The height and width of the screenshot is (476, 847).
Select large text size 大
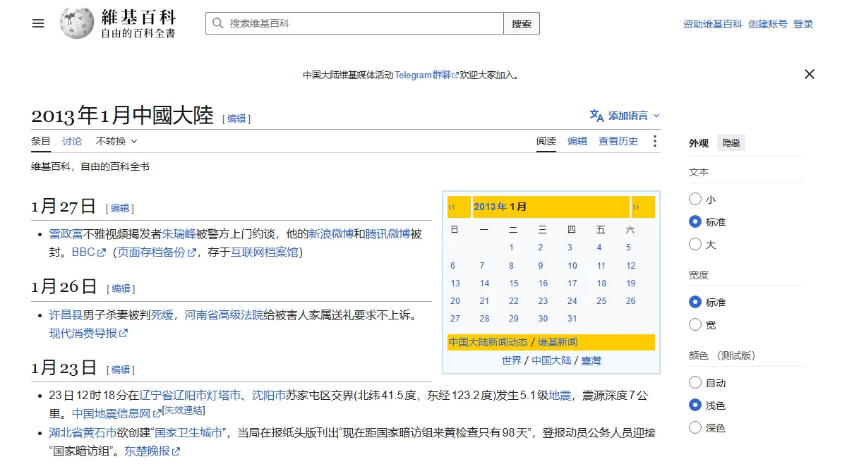[695, 245]
